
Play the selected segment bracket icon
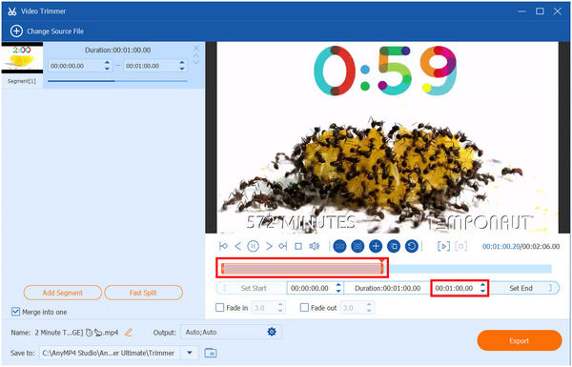(x=443, y=246)
